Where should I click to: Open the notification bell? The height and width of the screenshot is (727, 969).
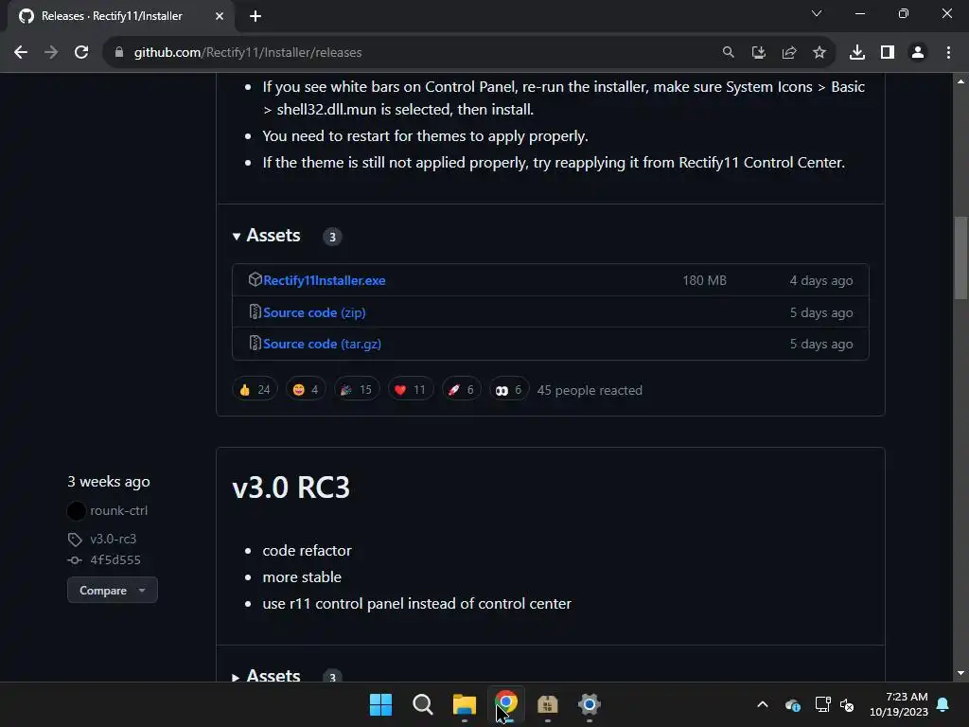pyautogui.click(x=943, y=704)
